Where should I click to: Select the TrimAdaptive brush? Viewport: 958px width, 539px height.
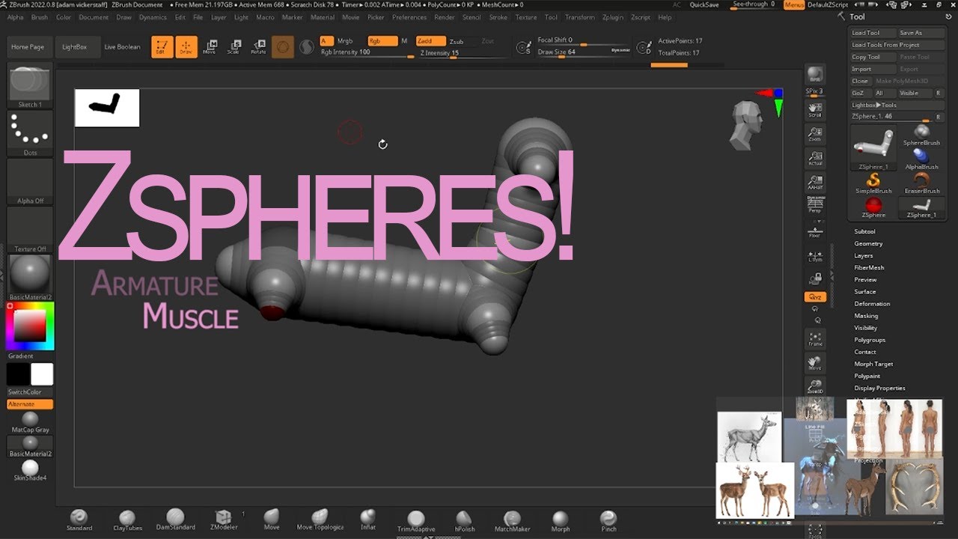tap(415, 521)
